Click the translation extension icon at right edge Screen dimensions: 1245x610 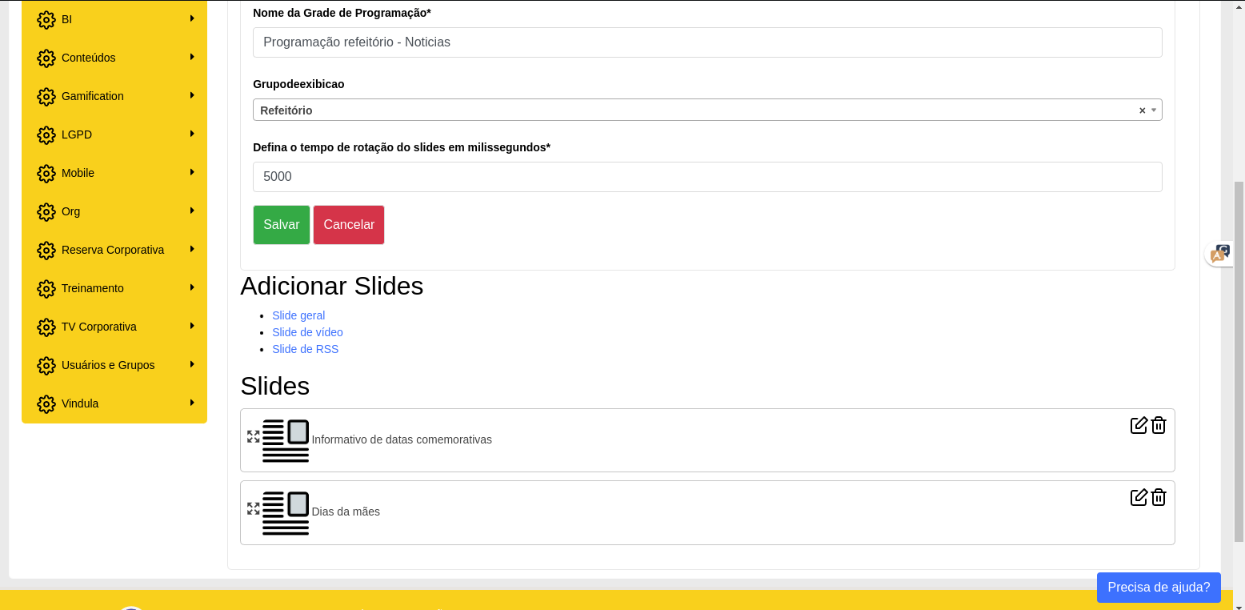tap(1220, 254)
